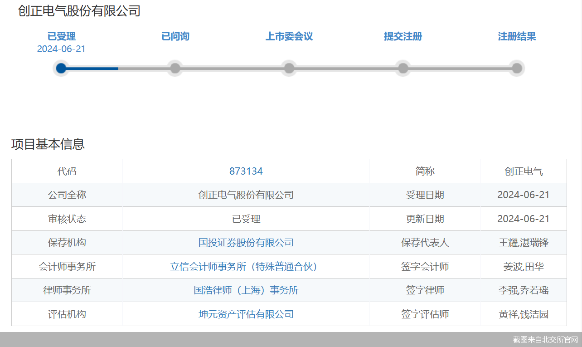Open the 国浩律师（上海）事务所 law firm link
Viewport: 582px width, 347px height.
pos(246,290)
